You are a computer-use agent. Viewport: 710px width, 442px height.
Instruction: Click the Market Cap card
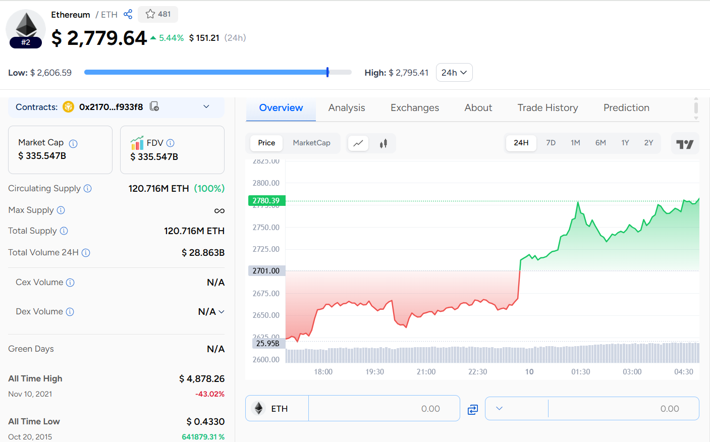click(61, 150)
